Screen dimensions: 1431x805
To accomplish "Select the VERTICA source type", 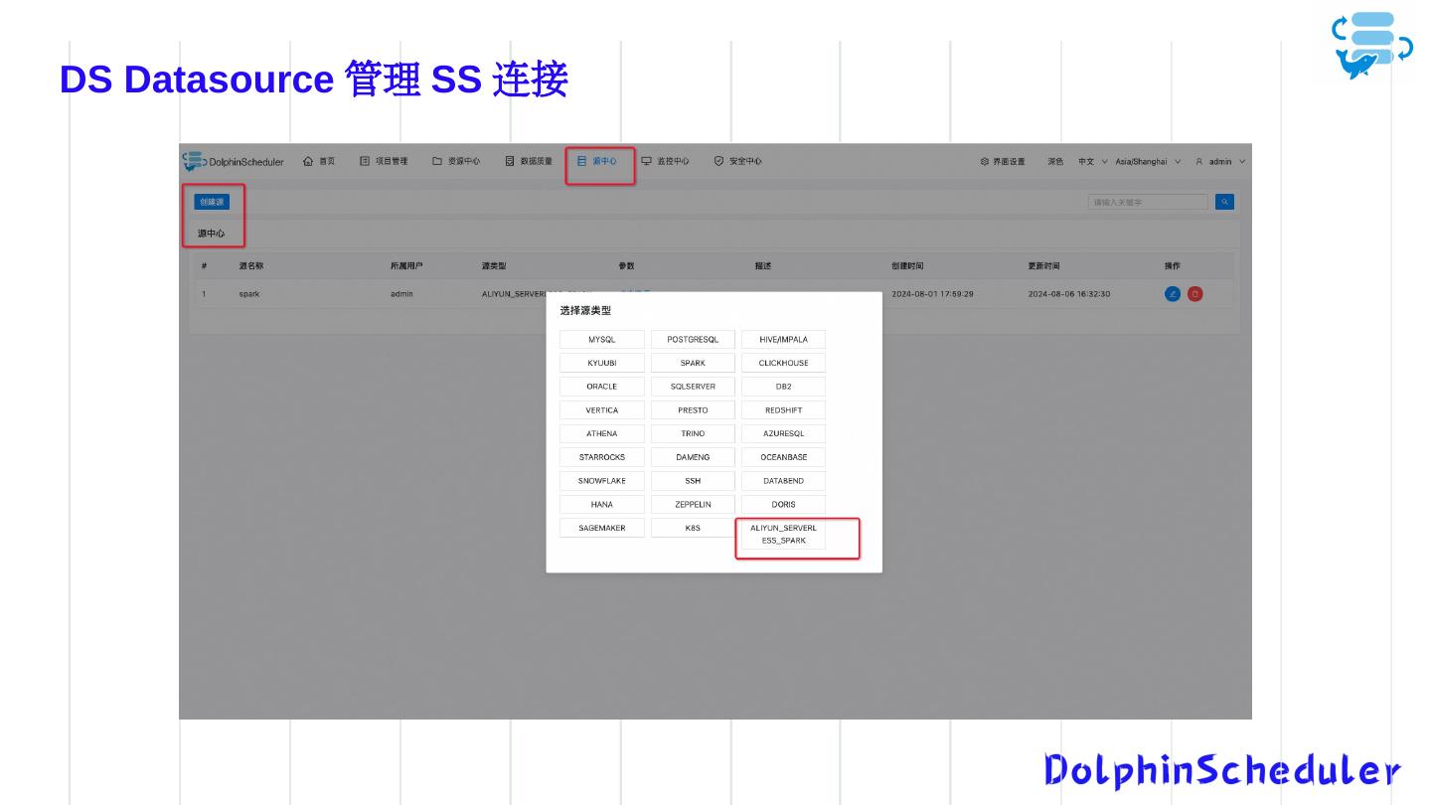I will pos(602,410).
